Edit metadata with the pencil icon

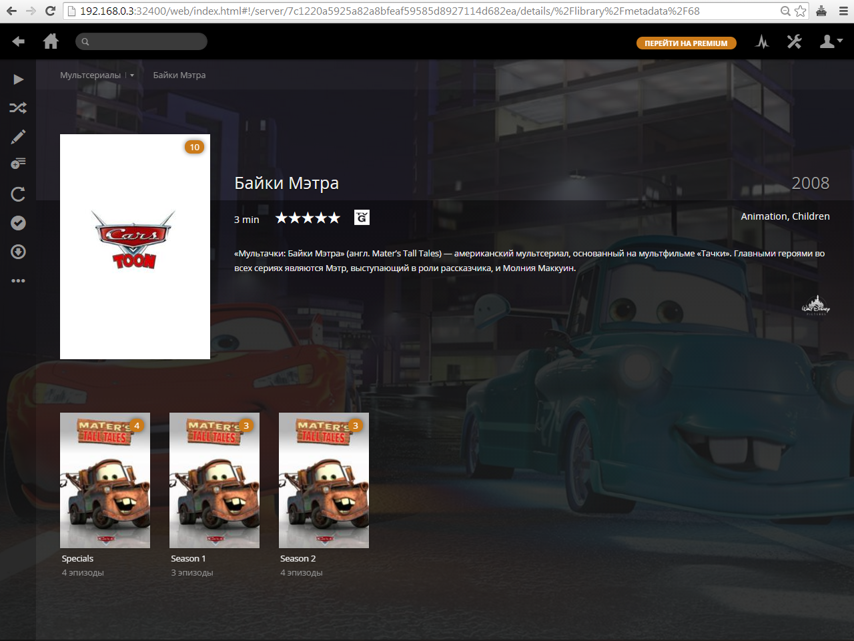[x=18, y=137]
